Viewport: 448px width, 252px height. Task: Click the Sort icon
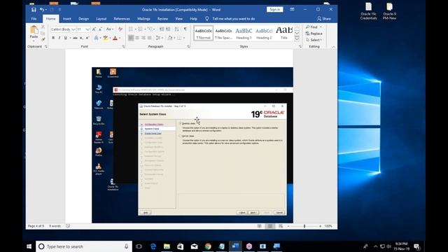(177, 29)
